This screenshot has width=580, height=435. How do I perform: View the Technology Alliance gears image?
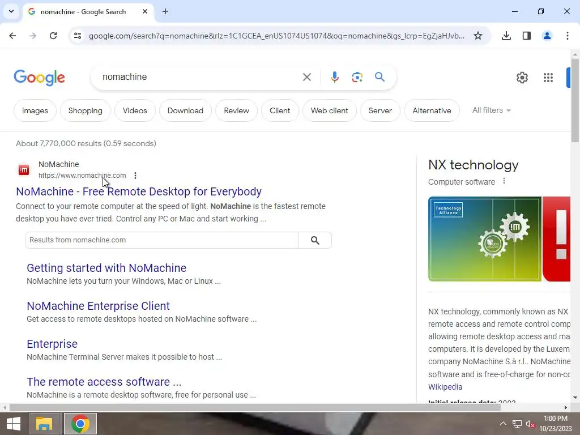click(x=485, y=239)
